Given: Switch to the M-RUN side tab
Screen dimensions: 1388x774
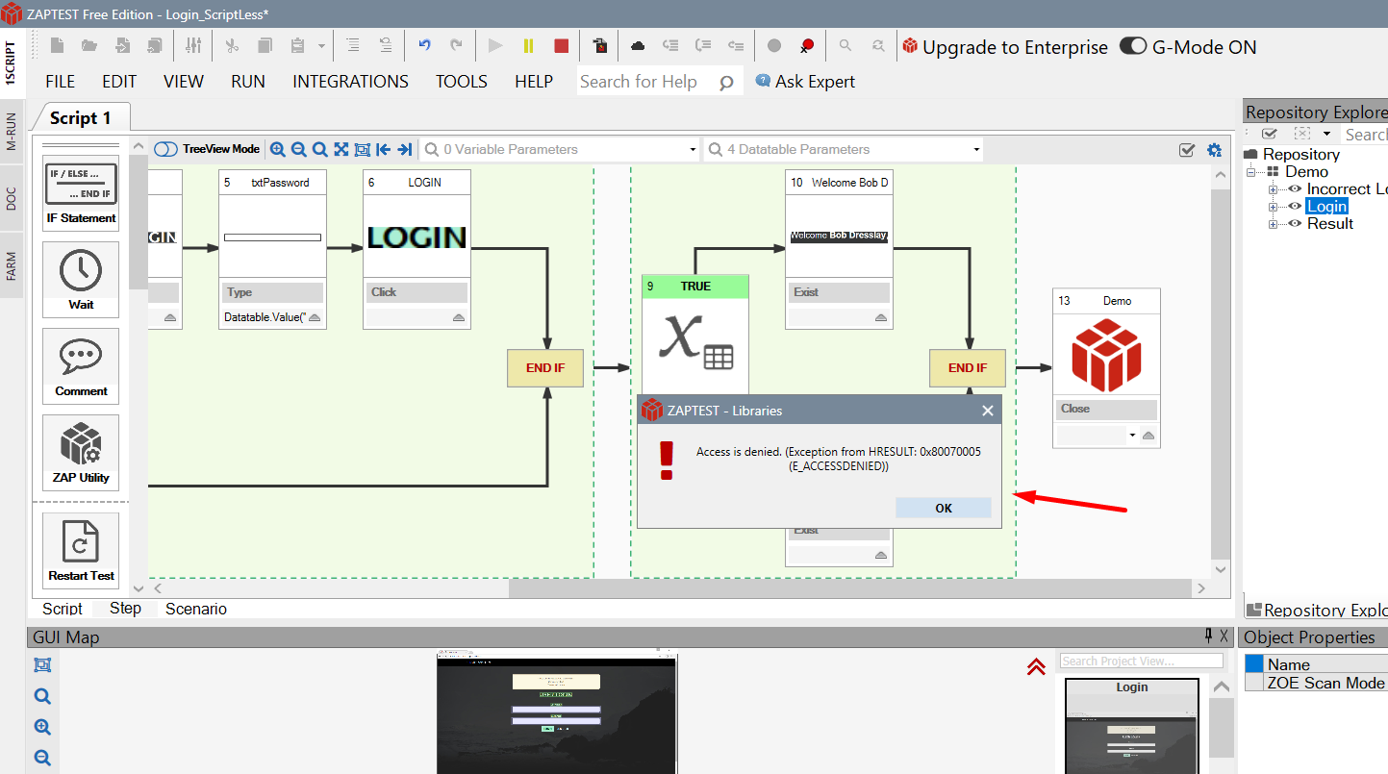Looking at the screenshot, I should [12, 130].
